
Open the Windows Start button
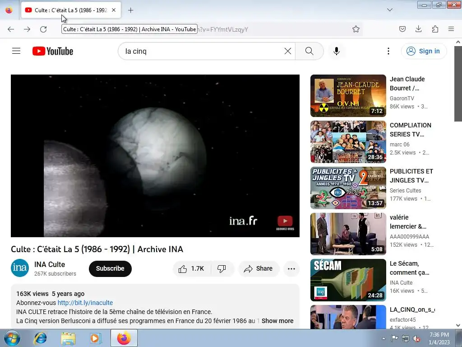(11, 338)
